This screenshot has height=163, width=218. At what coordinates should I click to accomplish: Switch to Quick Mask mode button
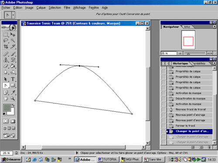13,121
